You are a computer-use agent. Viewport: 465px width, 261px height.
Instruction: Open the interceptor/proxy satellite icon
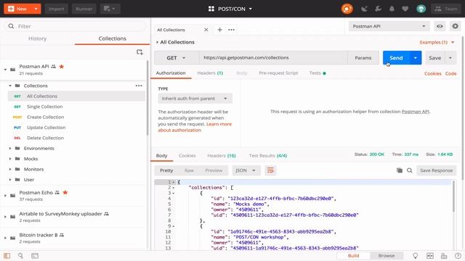(364, 9)
